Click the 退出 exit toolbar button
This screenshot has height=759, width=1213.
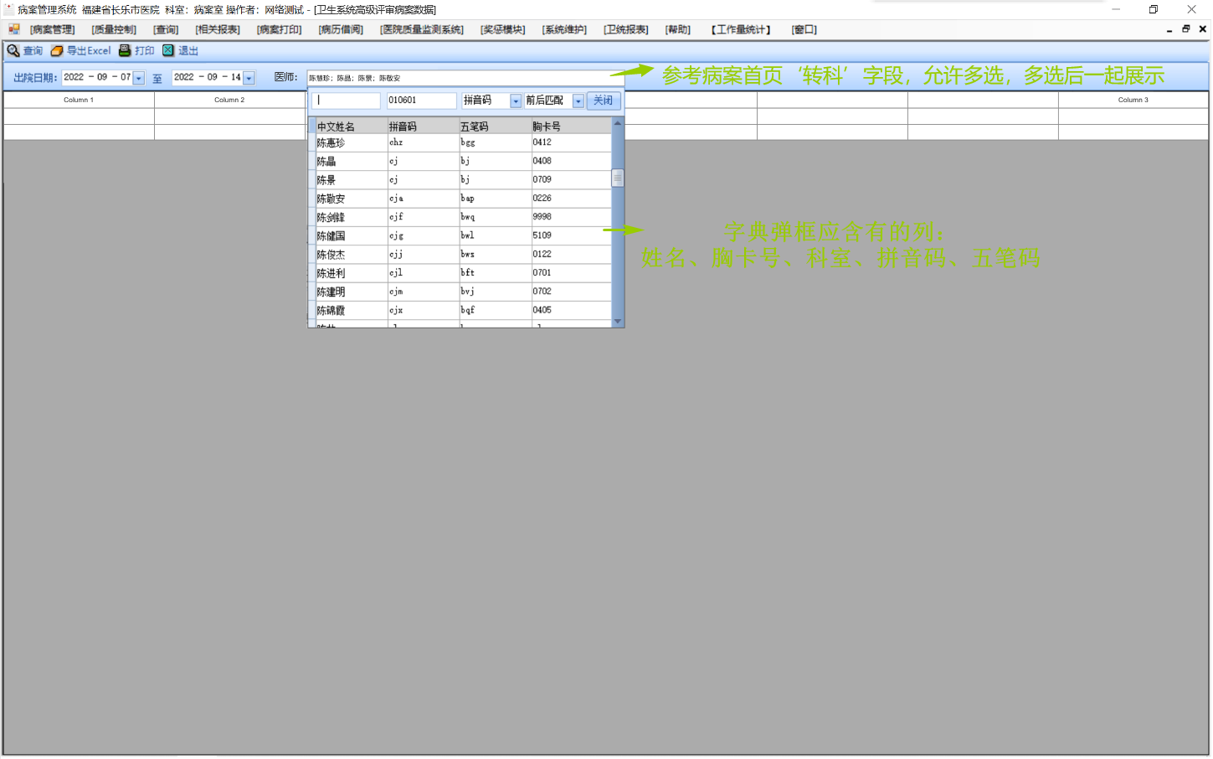click(x=180, y=51)
